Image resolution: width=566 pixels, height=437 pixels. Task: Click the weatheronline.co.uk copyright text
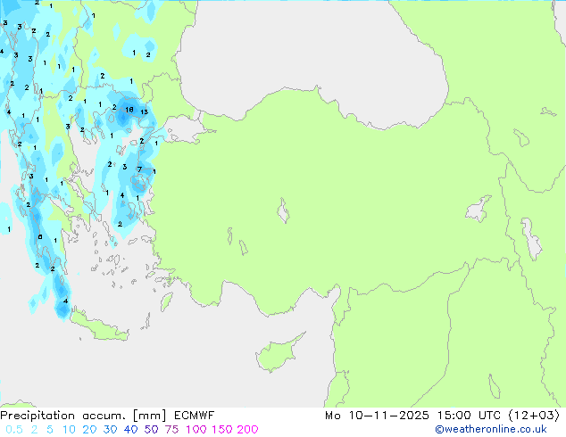(491, 429)
